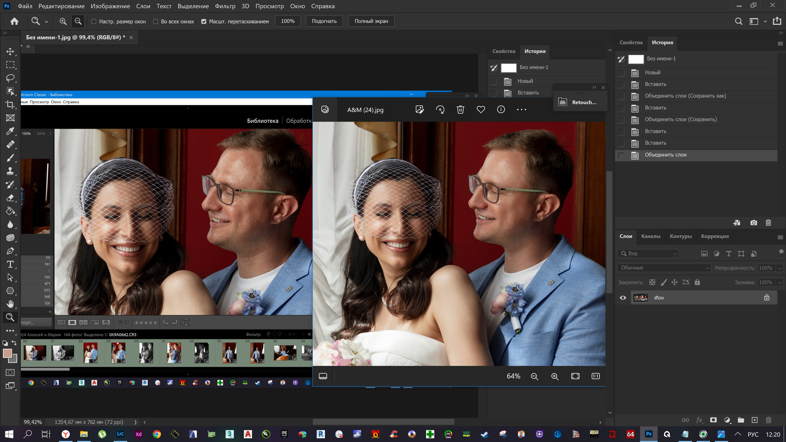786x442 pixels.
Task: Create new snapshot with camera icon in History panel
Action: pos(753,223)
